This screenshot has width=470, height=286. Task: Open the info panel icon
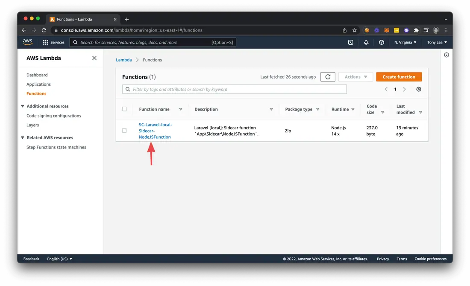[446, 55]
